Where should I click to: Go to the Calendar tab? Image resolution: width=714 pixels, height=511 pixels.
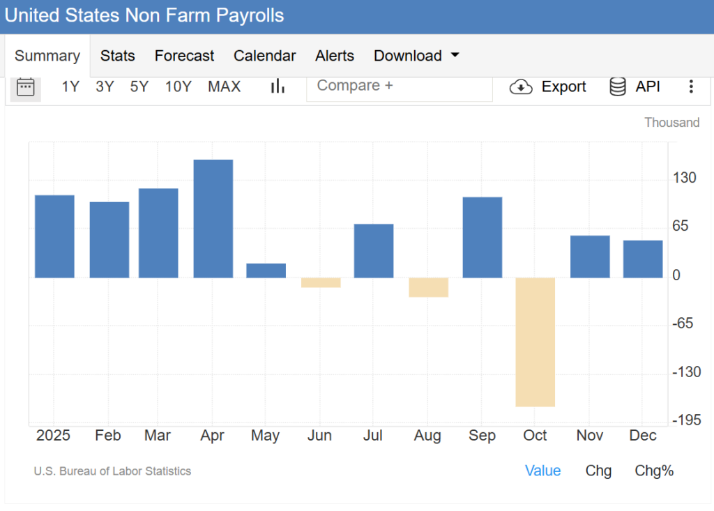click(x=265, y=56)
